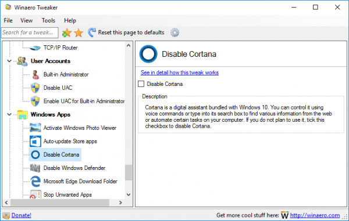Select the User Accounts category label

coord(51,61)
